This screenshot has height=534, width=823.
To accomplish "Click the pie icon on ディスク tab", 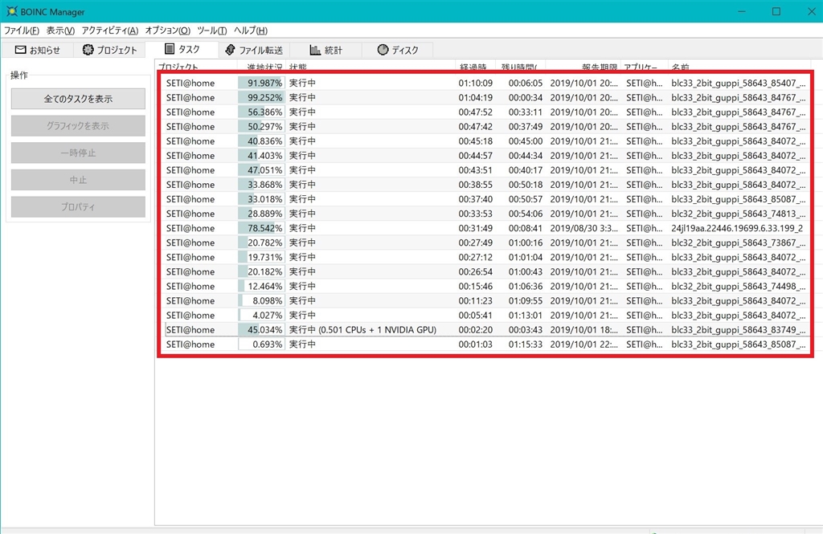I will coord(383,50).
